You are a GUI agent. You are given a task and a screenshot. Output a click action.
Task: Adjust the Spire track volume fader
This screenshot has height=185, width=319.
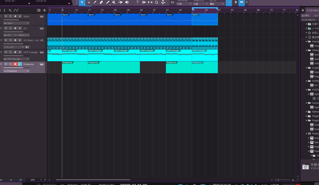pos(16,20)
